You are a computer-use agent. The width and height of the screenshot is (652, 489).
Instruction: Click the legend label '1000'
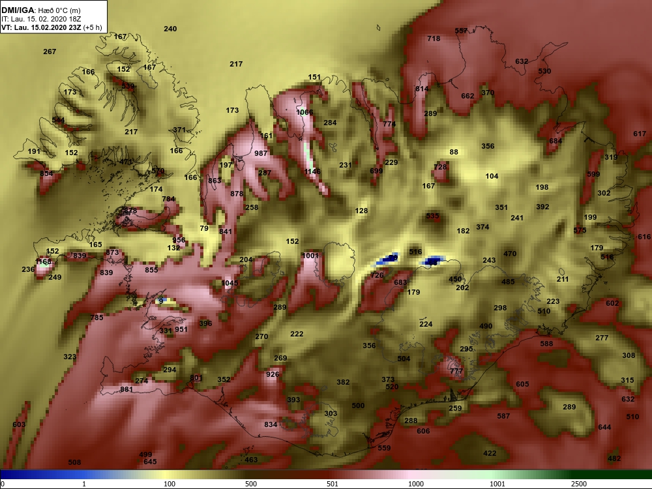coord(416,484)
